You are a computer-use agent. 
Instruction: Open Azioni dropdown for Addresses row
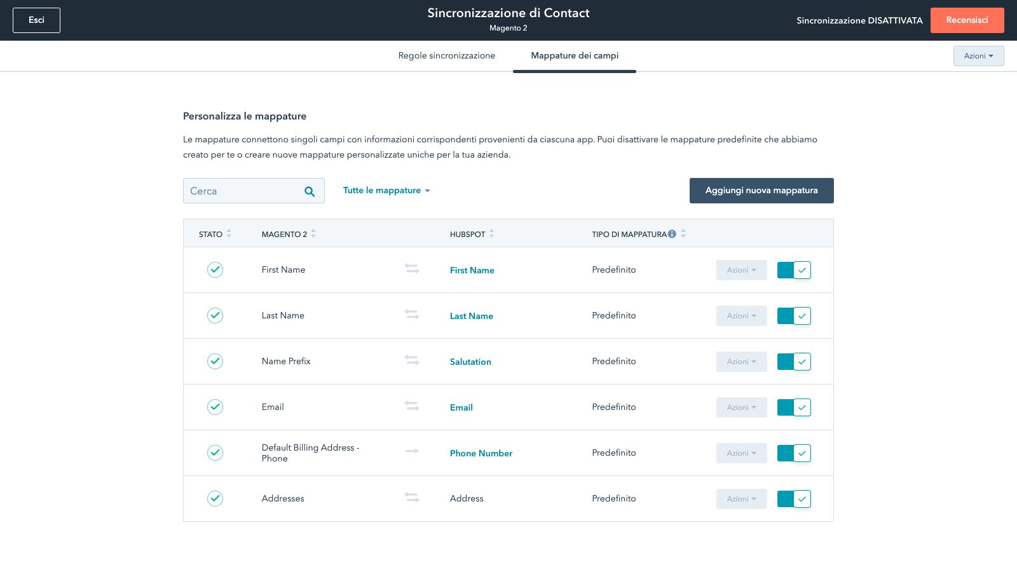741,499
